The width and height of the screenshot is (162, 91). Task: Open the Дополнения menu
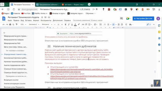(58, 20)
